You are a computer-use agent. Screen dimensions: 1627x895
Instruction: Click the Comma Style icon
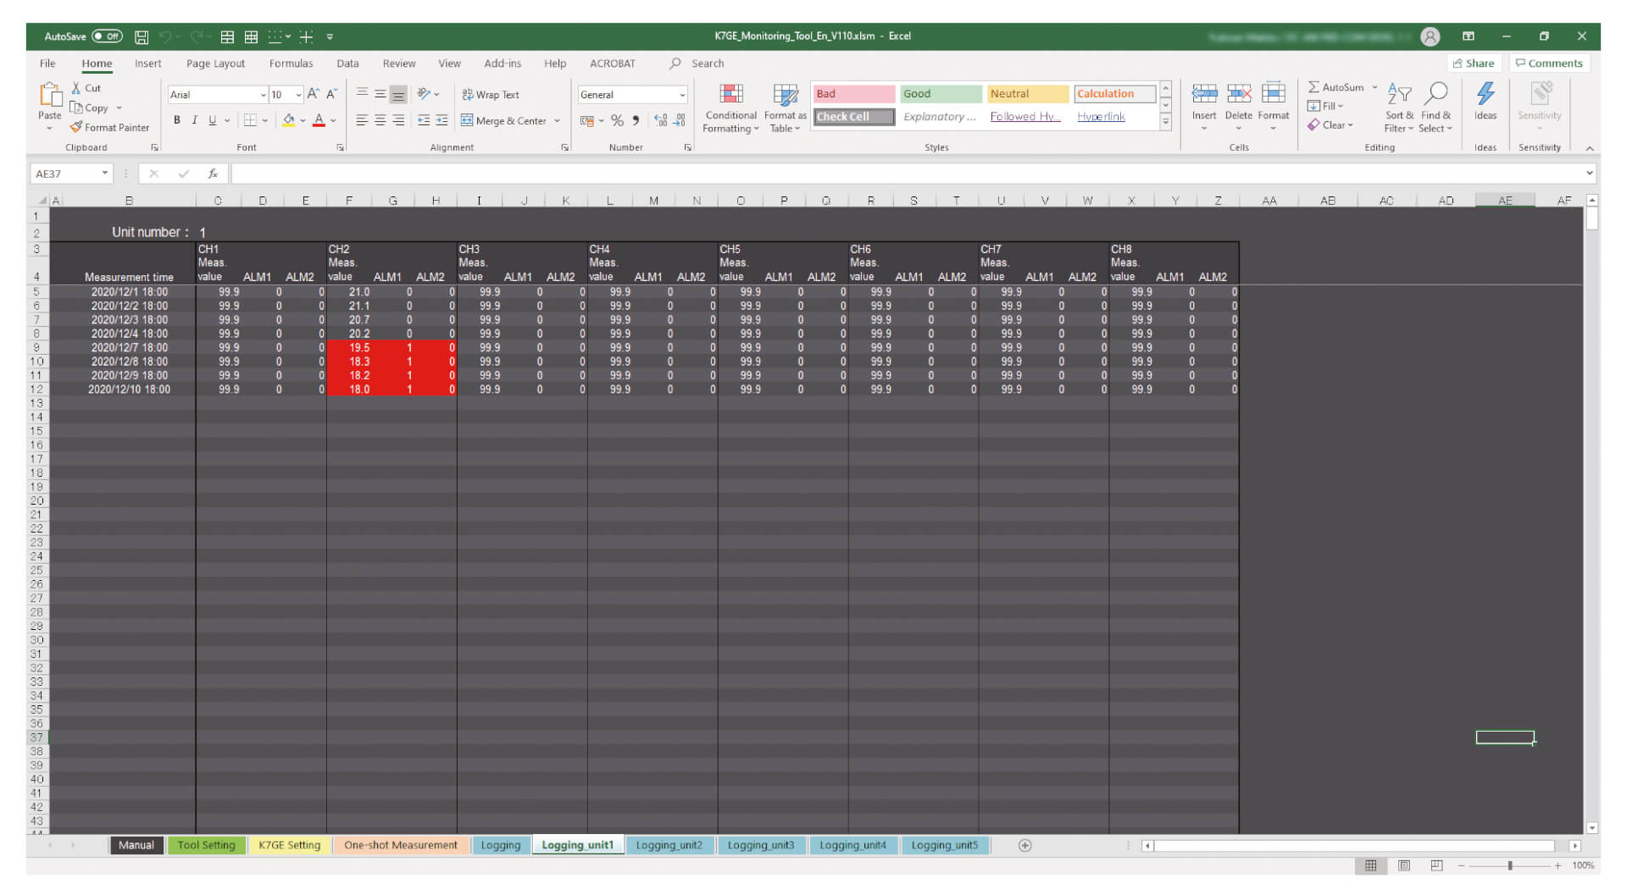(x=636, y=120)
